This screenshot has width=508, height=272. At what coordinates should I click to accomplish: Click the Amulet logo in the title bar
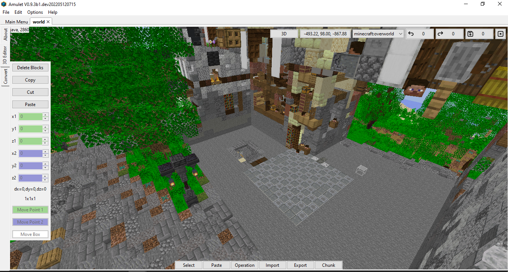[4, 4]
